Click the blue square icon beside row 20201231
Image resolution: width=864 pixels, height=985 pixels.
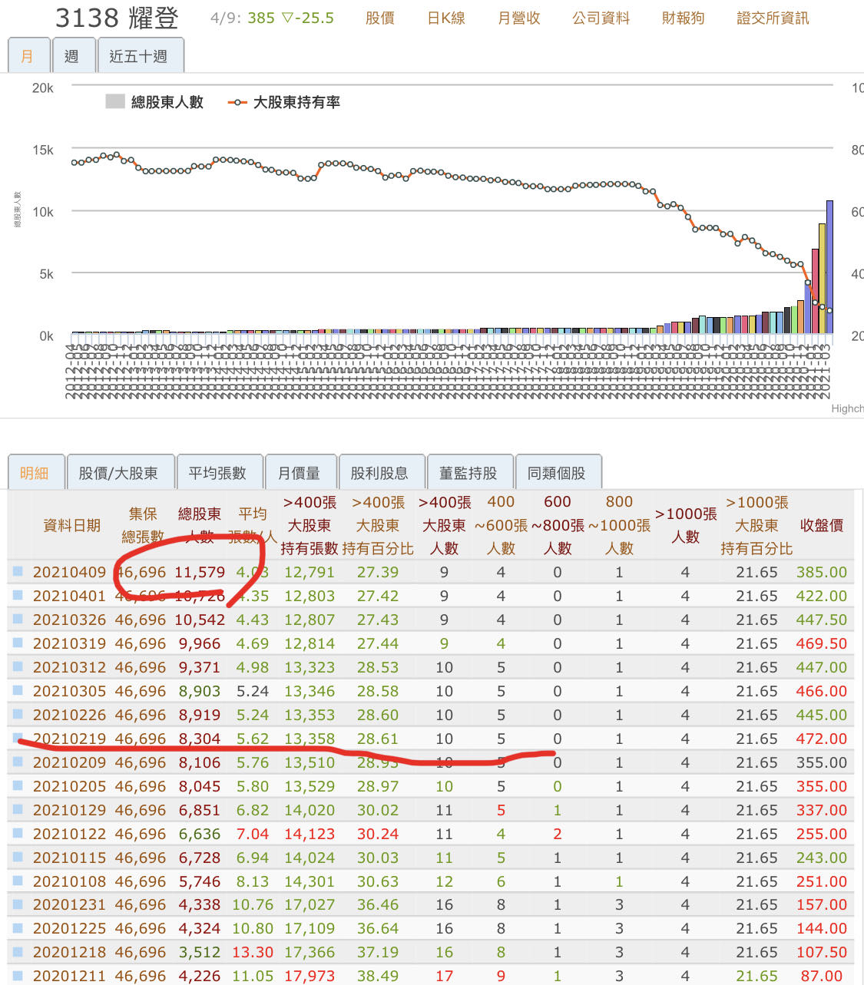tap(18, 904)
